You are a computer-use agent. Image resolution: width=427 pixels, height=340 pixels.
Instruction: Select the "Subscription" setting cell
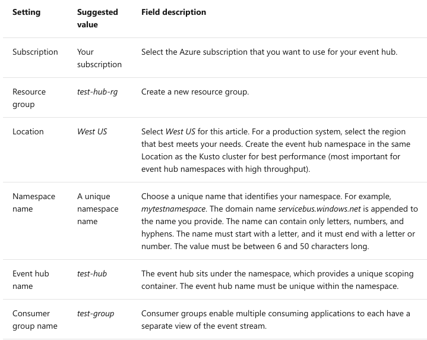35,52
